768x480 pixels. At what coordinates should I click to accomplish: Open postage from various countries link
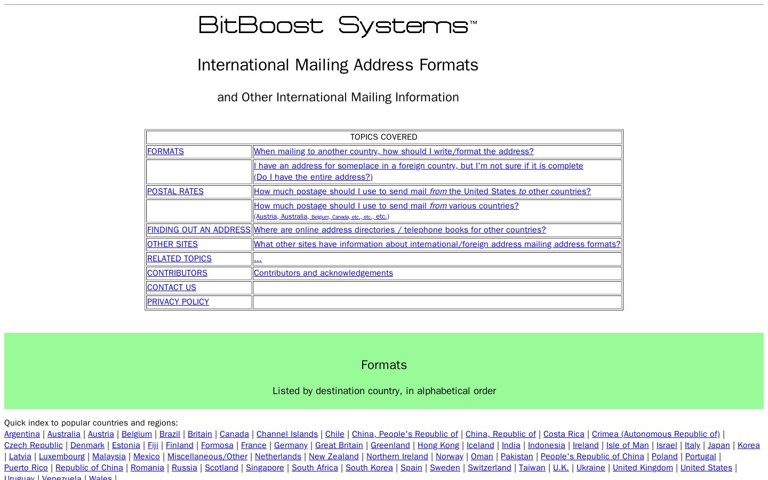click(x=386, y=206)
